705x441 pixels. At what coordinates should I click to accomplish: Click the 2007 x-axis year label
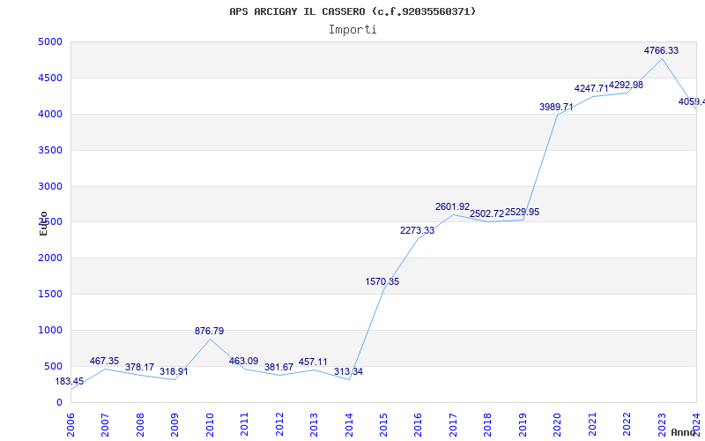pos(105,424)
